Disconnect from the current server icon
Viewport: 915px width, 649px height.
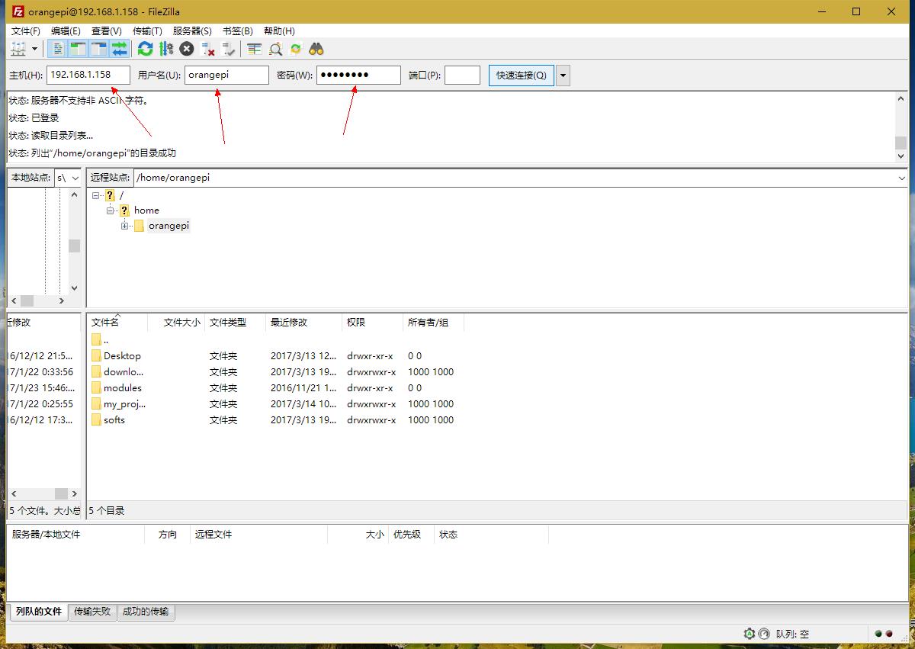pos(207,49)
